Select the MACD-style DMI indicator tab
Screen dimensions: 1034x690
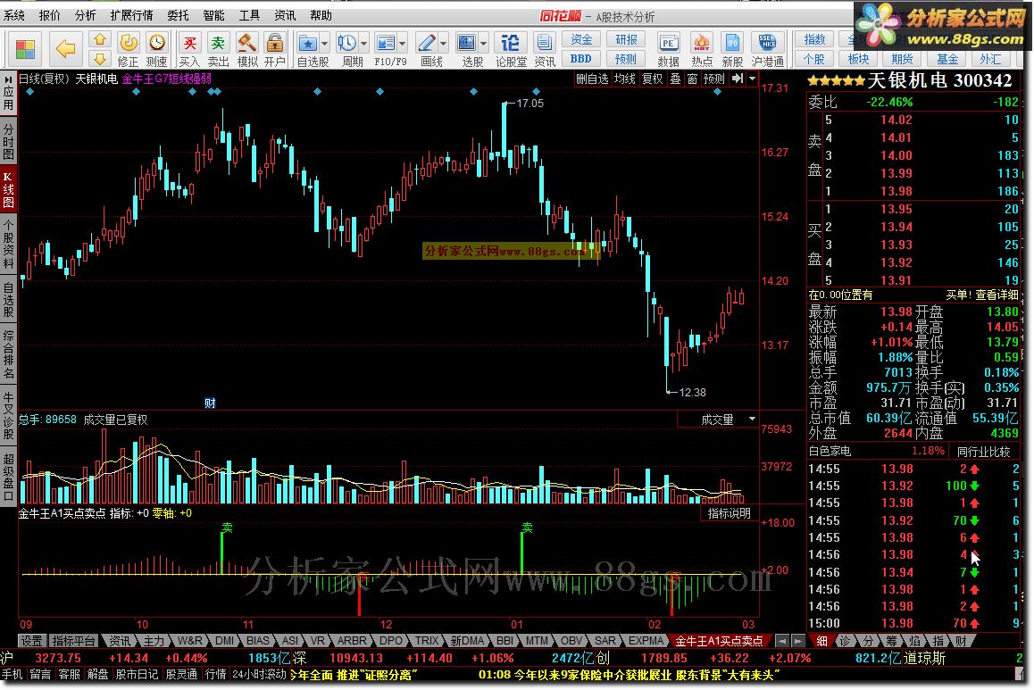click(224, 641)
